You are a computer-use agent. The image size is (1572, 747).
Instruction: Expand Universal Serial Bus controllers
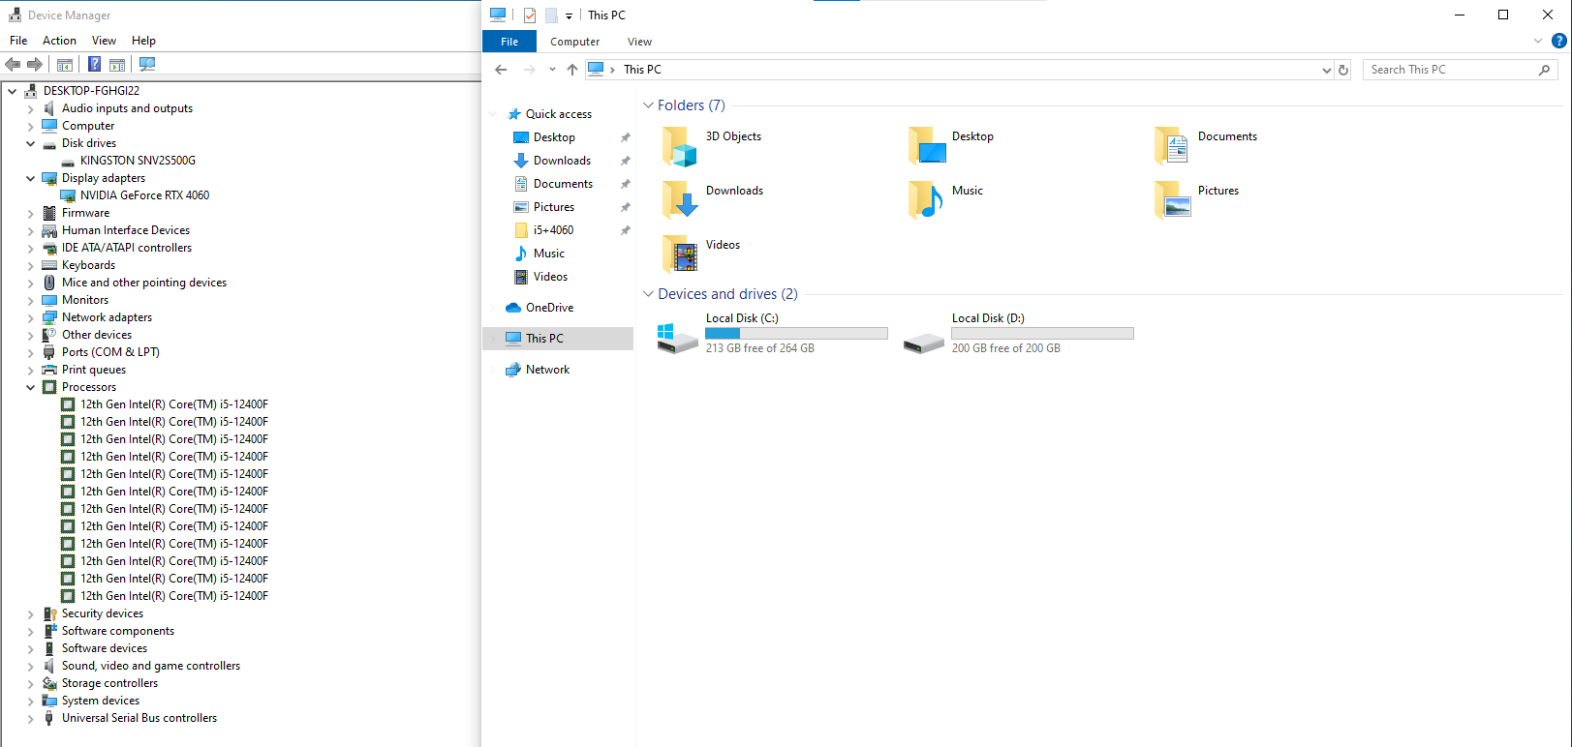(30, 718)
